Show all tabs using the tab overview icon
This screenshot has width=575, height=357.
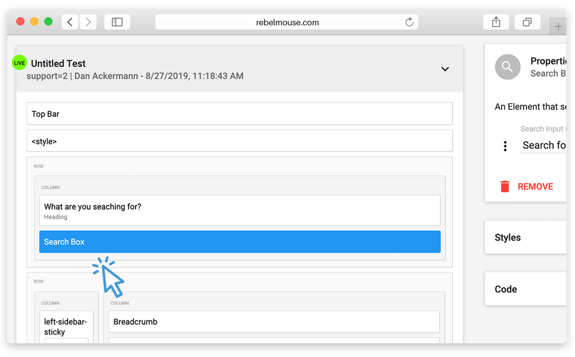527,22
